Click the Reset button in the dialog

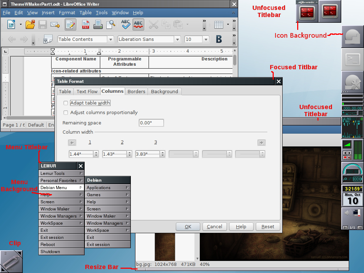pyautogui.click(x=268, y=226)
